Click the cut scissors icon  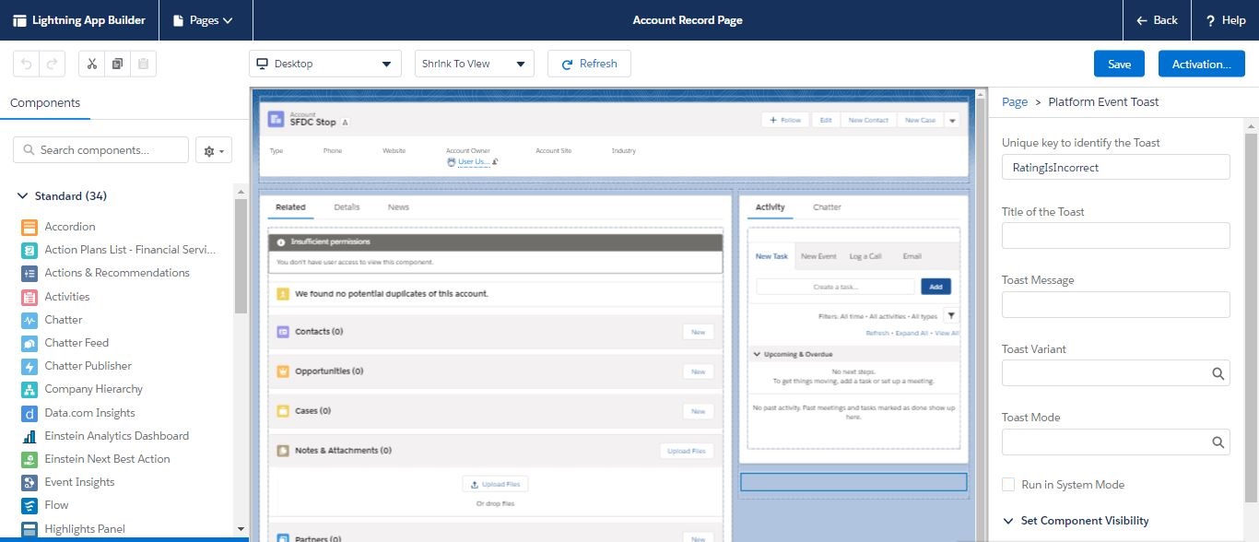[x=91, y=64]
